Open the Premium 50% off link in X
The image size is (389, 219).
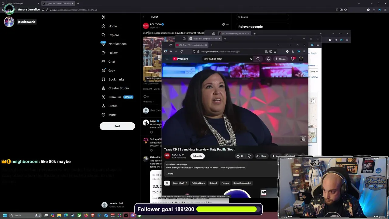117,97
